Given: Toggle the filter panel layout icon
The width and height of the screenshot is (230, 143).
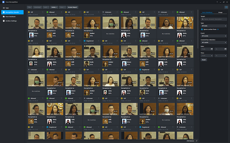Looking at the screenshot, I should point(226,7).
